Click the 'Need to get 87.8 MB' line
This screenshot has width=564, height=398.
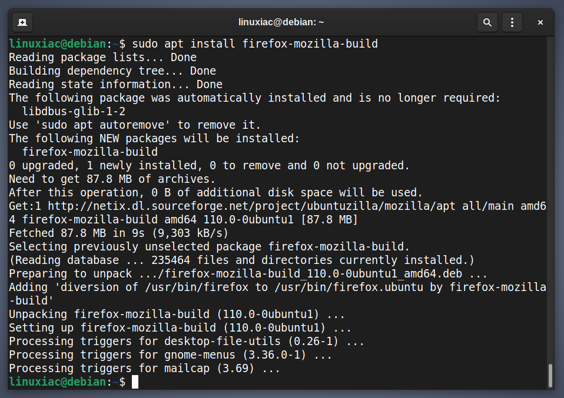[112, 179]
